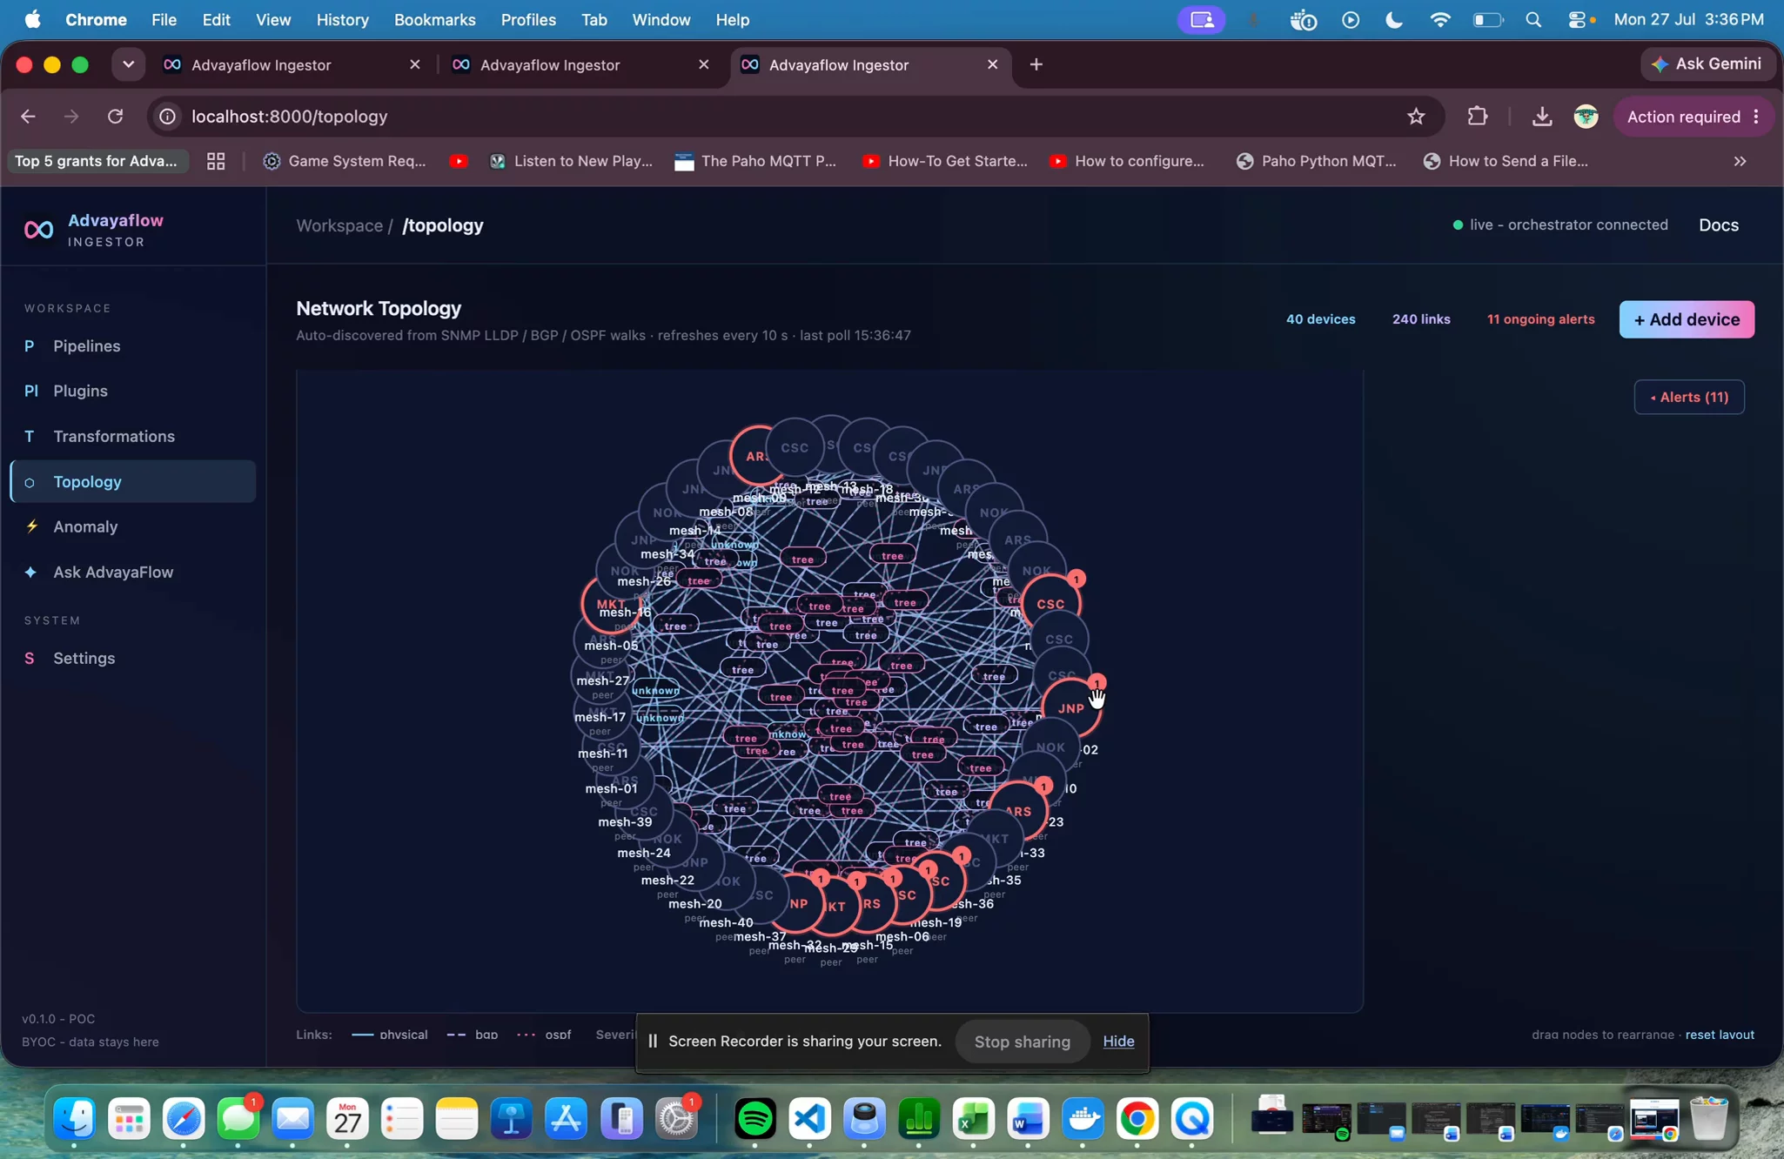Click the mesh-05 node label
Viewport: 1784px width, 1159px height.
[612, 646]
